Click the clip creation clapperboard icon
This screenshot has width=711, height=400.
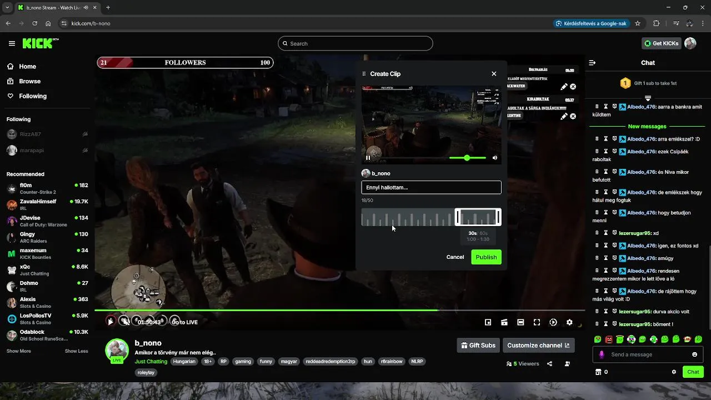click(504, 322)
